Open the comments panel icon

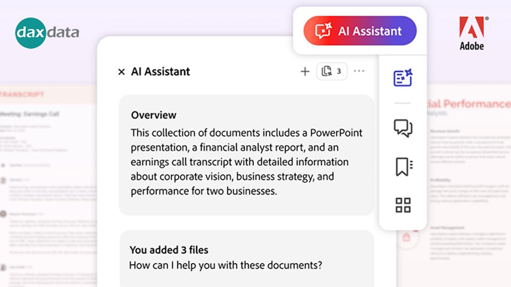pyautogui.click(x=403, y=128)
